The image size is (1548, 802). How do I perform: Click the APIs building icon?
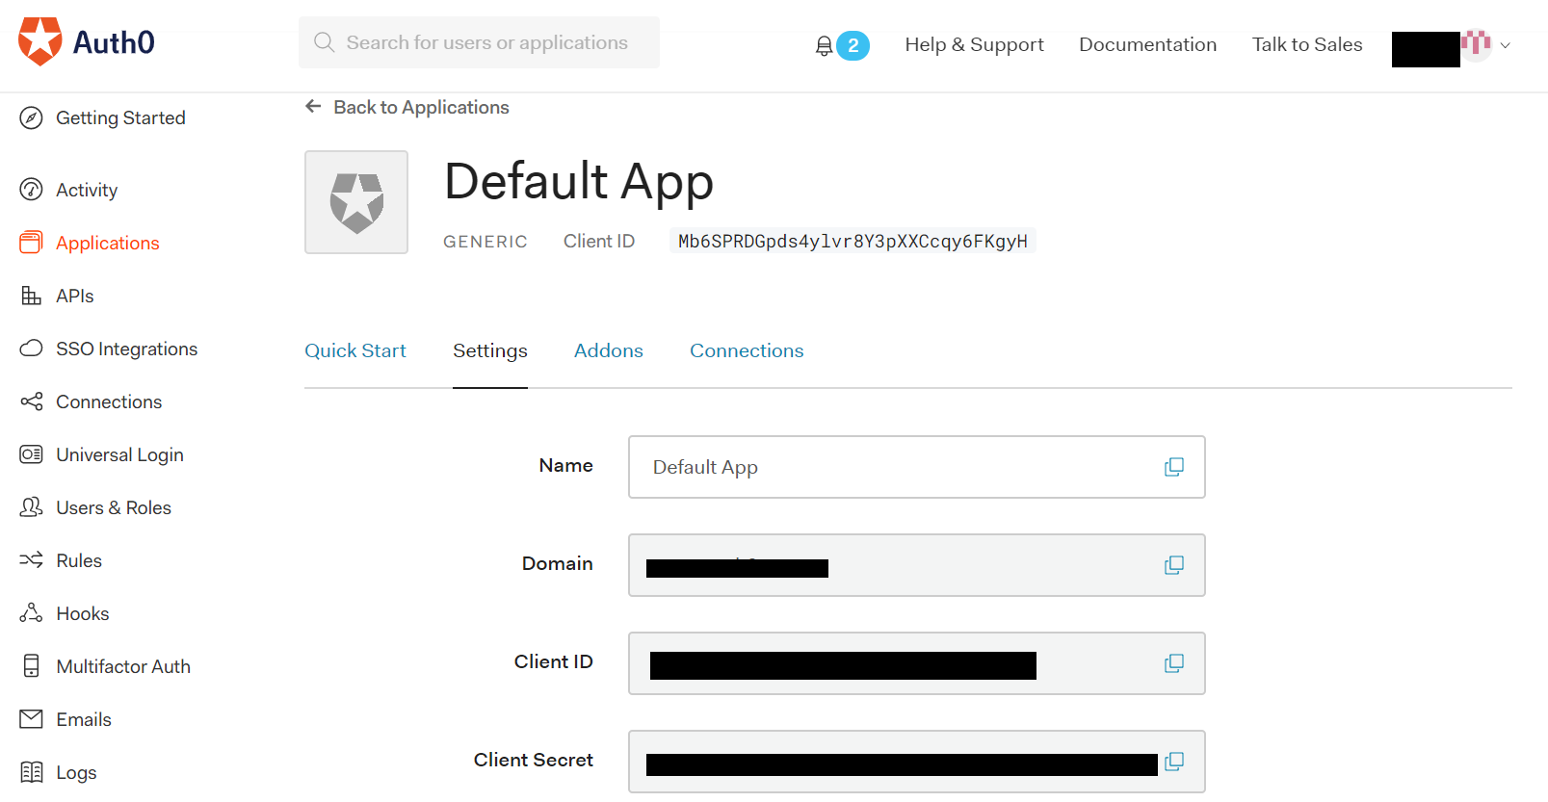(x=31, y=296)
